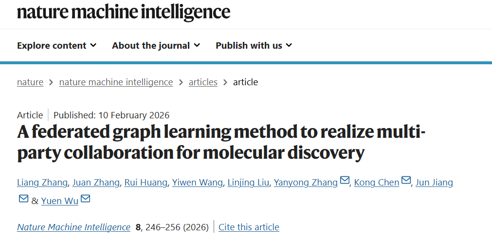Navigate to articles breadcrumb
Viewport: 492px width, 241px height.
203,82
